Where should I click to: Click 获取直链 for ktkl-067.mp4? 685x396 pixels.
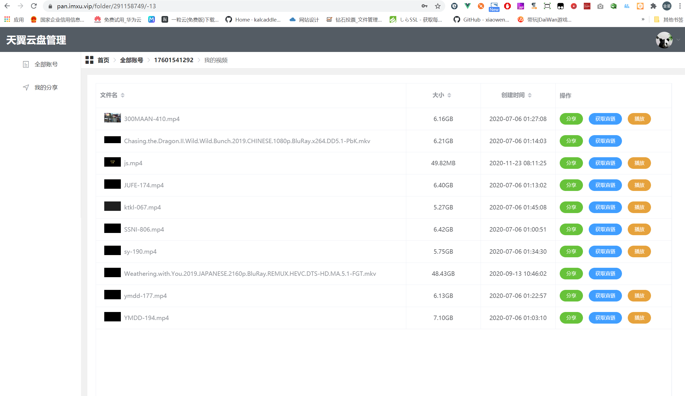(x=605, y=207)
